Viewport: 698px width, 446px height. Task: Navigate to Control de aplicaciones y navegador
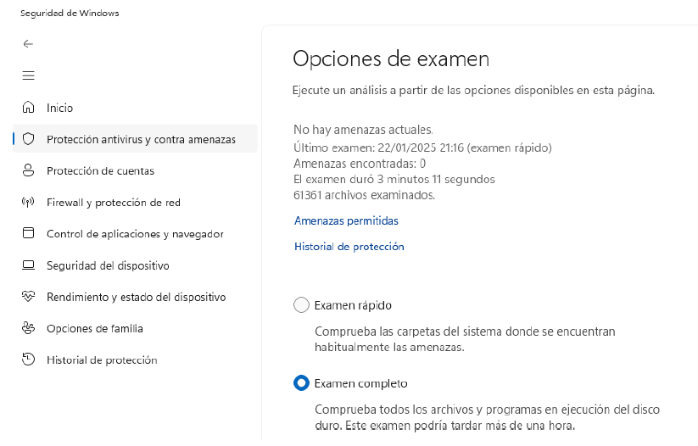pyautogui.click(x=135, y=234)
